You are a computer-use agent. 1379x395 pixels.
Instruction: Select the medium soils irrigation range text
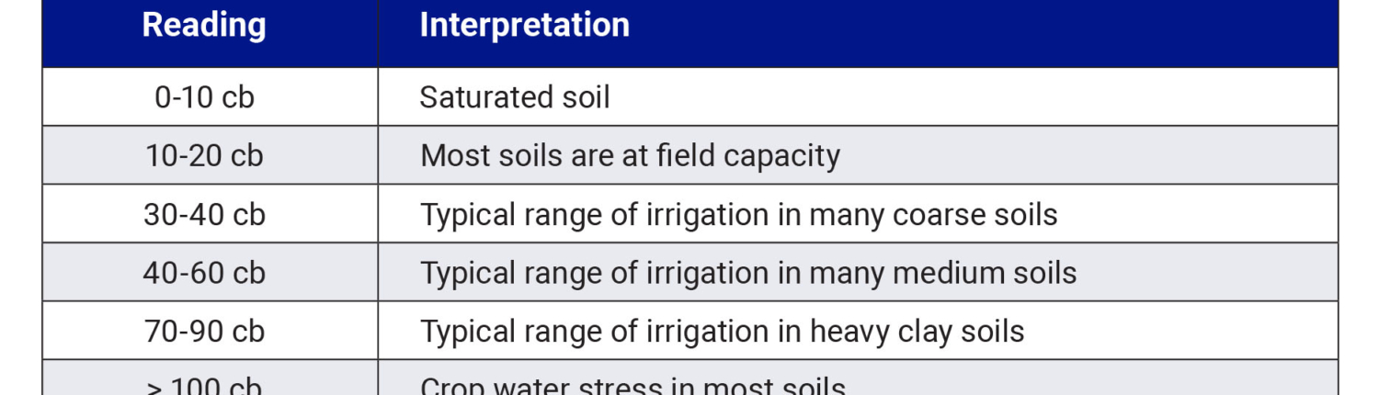748,273
